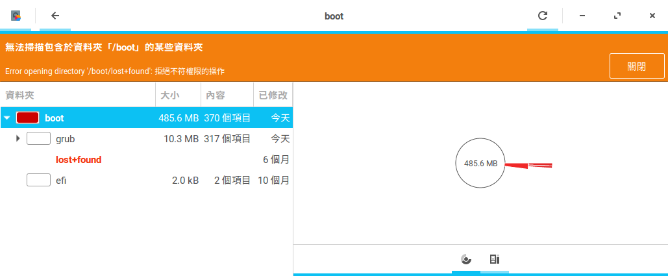Dismiss the error banner with 關閉

636,66
